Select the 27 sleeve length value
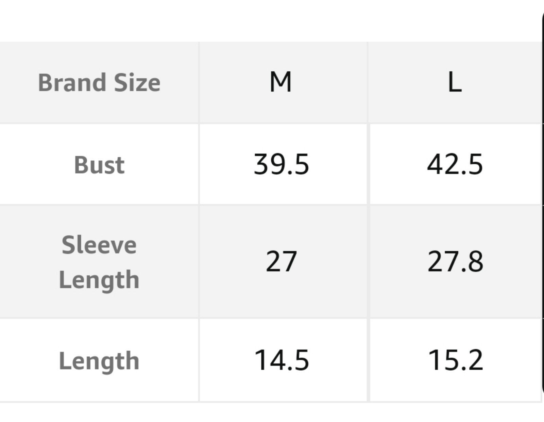 tap(281, 262)
